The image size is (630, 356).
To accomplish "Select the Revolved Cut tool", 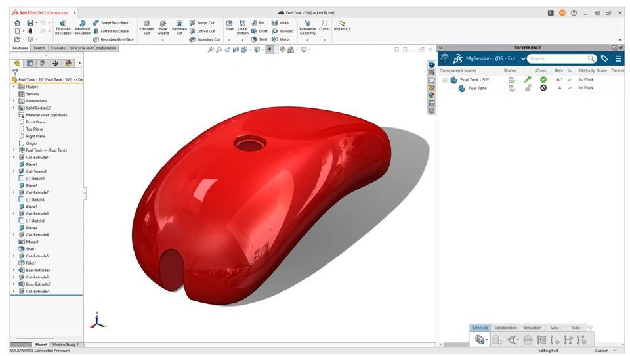I will 179,28.
